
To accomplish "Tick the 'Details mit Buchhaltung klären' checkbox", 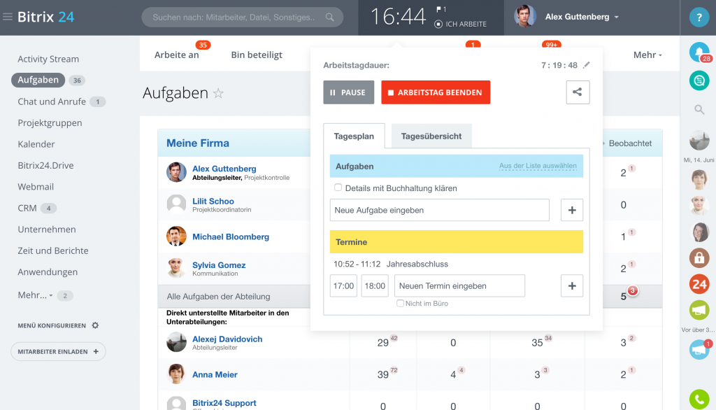I will tap(338, 188).
